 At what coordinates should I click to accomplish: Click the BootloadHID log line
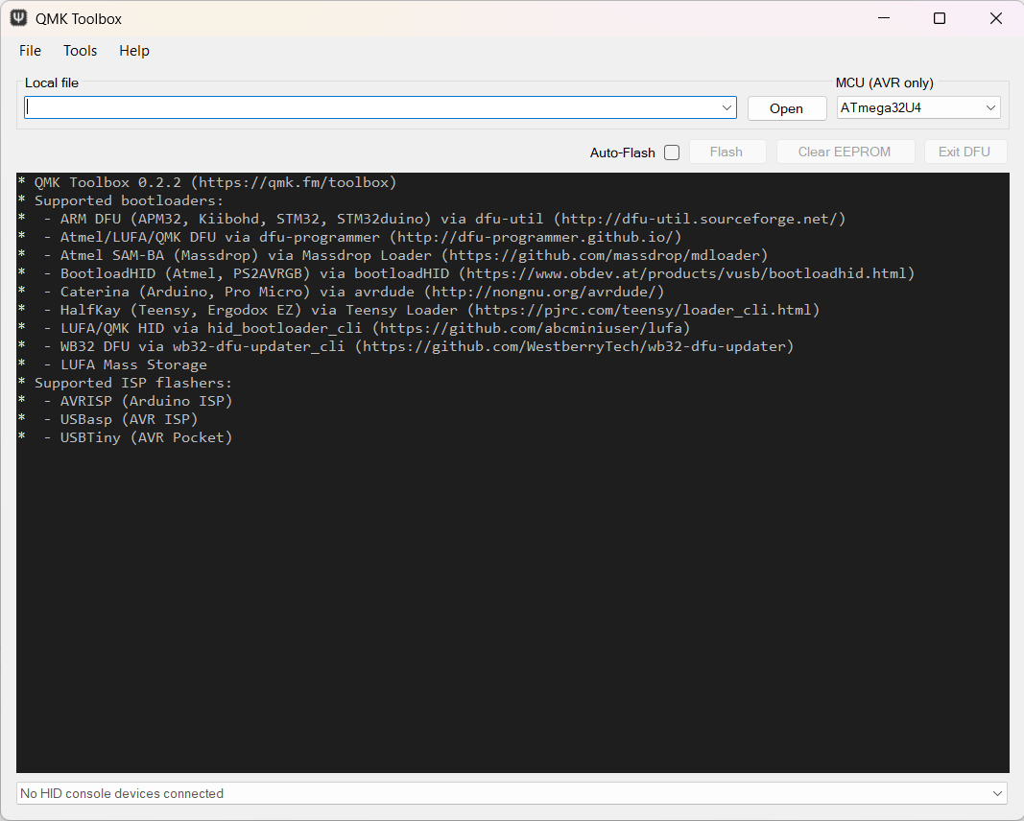click(x=466, y=274)
